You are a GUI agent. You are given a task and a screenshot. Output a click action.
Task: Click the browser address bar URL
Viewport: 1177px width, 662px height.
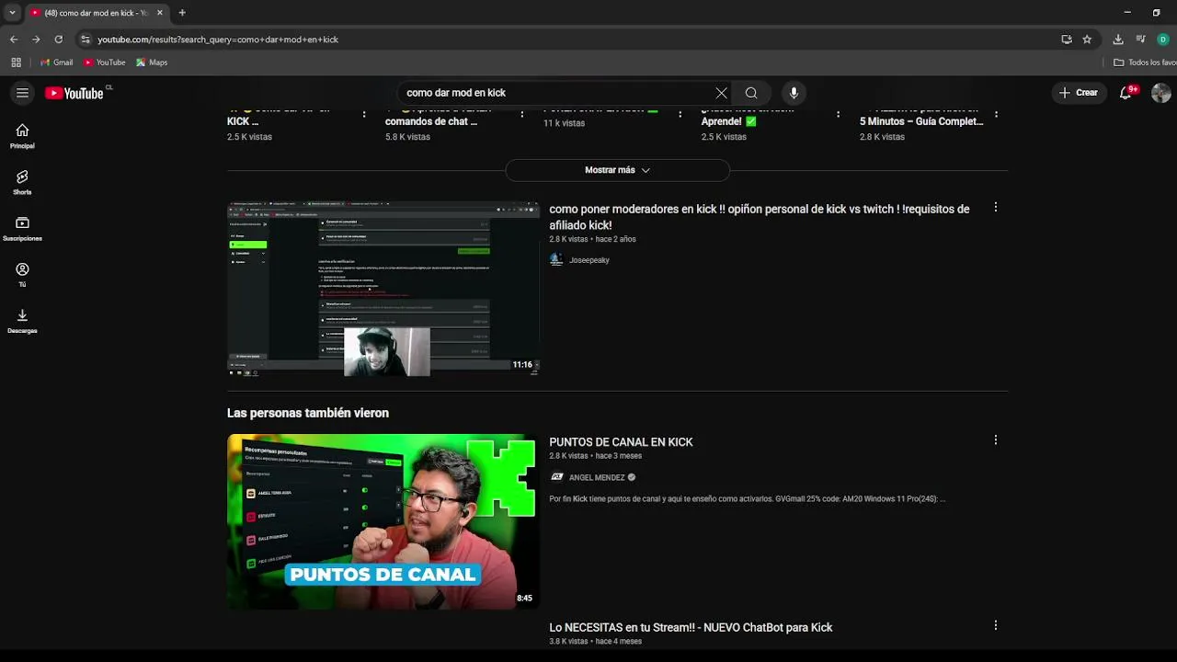point(218,40)
